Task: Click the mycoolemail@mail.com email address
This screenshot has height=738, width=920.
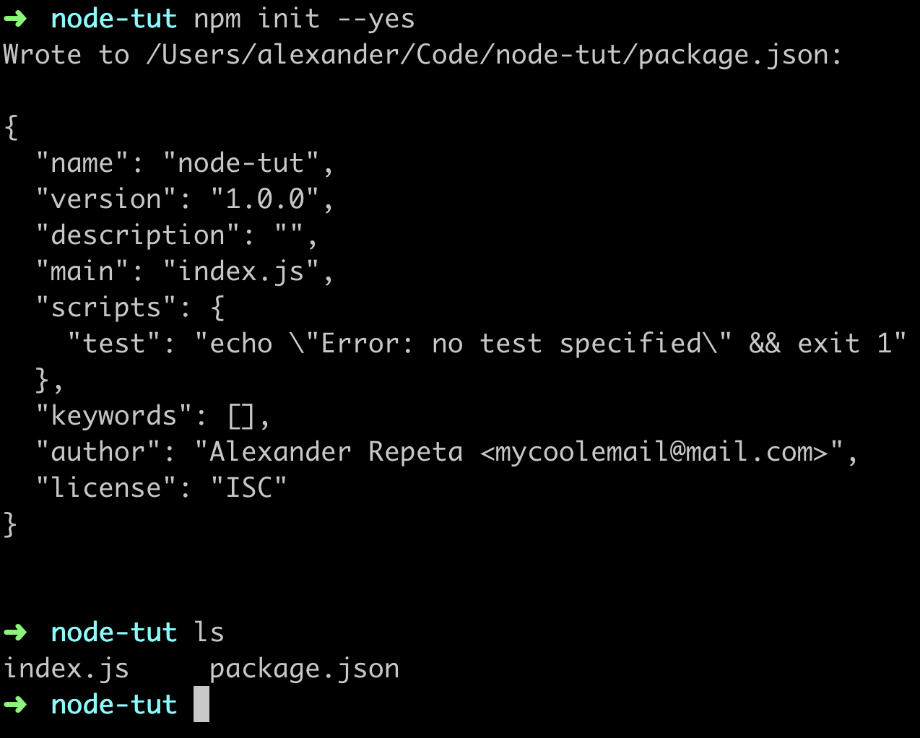Action: (654, 452)
